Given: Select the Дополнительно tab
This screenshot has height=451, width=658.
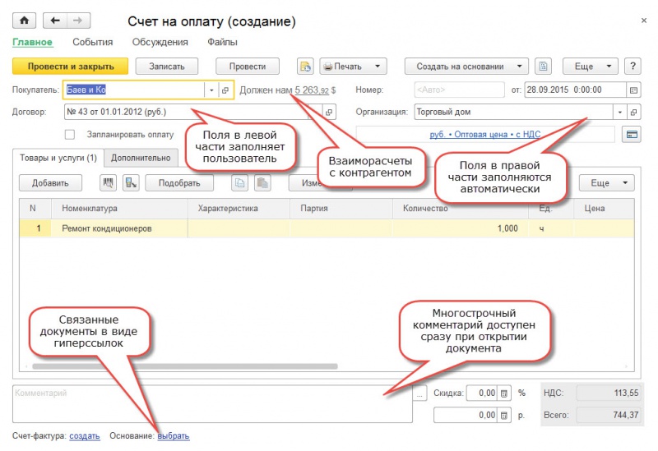Looking at the screenshot, I should pos(141,158).
